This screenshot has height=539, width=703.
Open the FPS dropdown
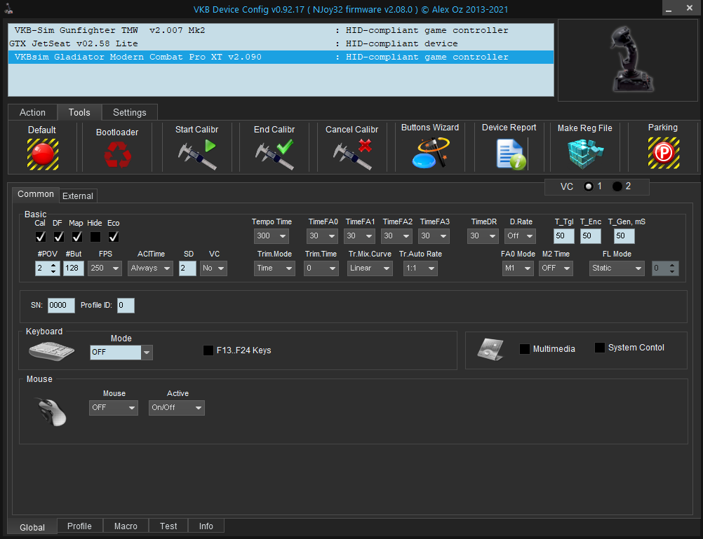tap(105, 268)
